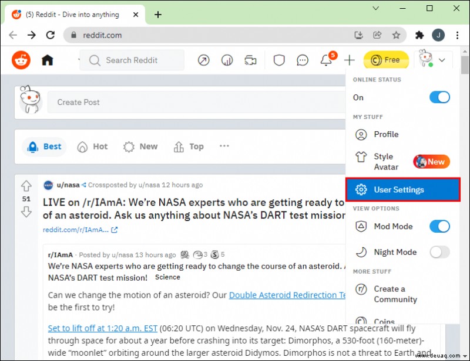Open the LIVE on /r/IAmA post title
470x361 pixels.
tap(194, 209)
